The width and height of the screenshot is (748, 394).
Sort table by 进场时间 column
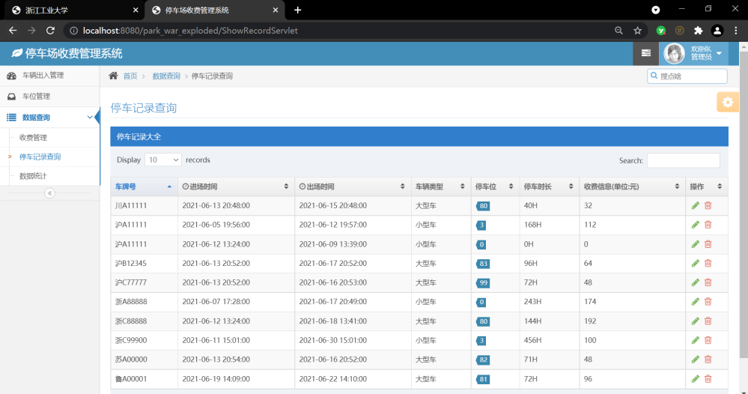[236, 187]
